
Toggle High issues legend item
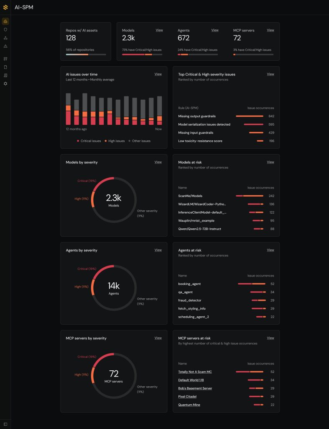115,141
